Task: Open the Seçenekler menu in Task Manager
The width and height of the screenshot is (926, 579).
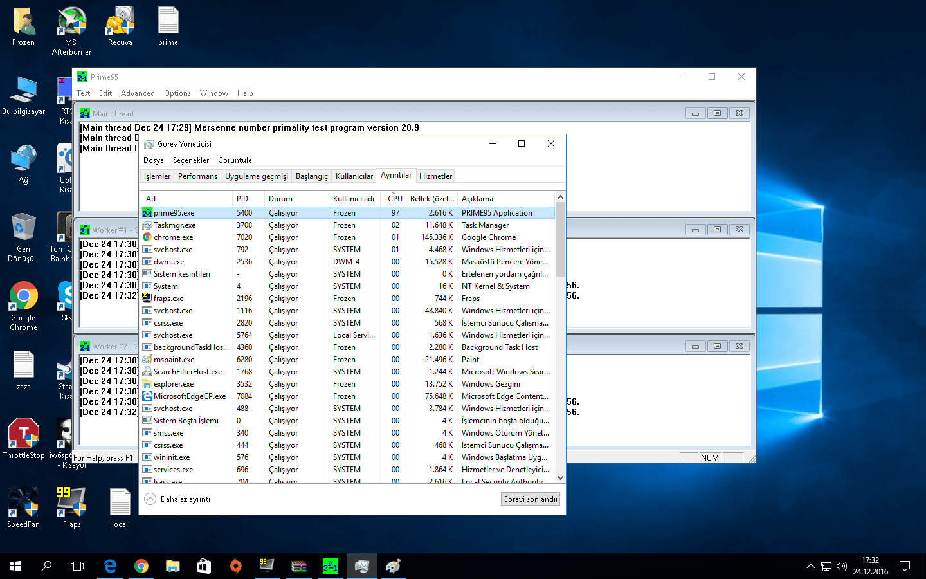Action: point(191,160)
